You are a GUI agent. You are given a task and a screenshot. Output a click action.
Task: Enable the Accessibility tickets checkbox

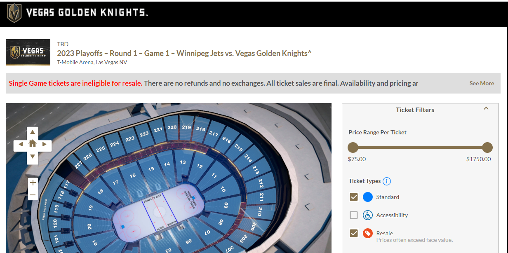(x=353, y=215)
